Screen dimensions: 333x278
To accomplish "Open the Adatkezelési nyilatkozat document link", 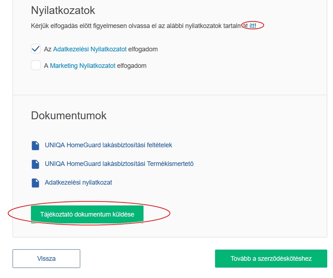I will click(78, 182).
